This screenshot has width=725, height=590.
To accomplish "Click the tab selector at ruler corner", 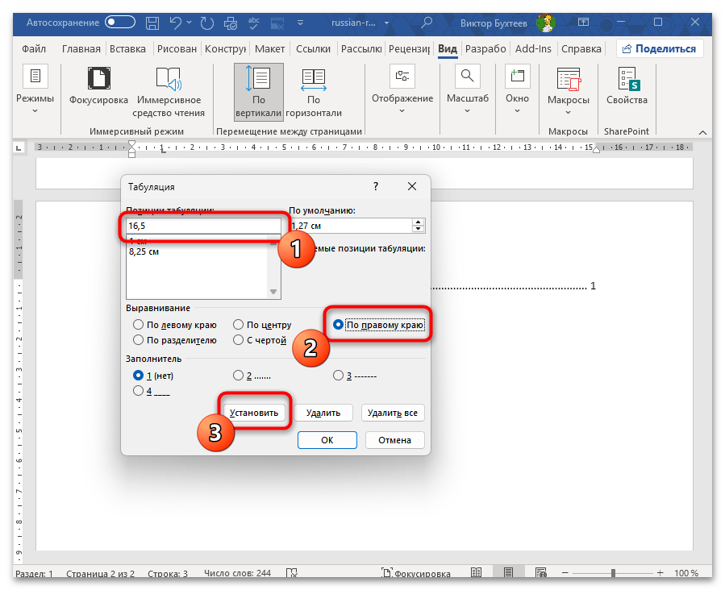I will [19, 147].
